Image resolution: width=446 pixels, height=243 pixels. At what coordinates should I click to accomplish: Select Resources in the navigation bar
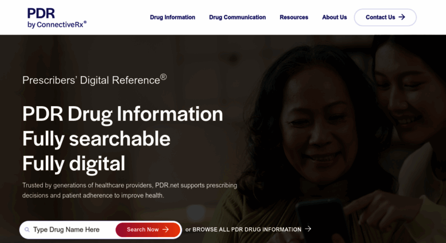294,17
